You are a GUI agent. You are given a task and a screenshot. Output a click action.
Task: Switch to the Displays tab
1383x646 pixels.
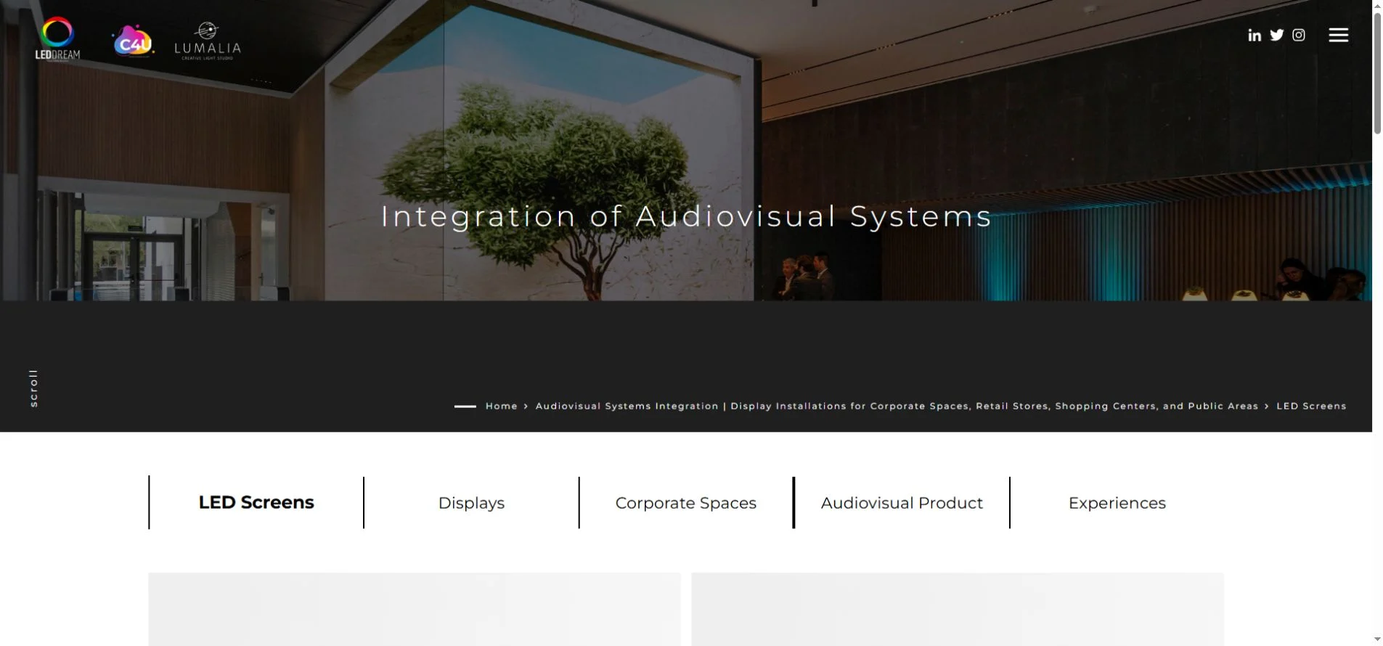pos(471,502)
